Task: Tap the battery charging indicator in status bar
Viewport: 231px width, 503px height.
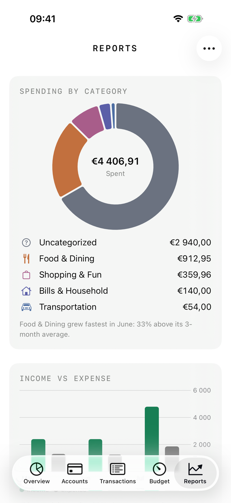Action: tap(195, 19)
